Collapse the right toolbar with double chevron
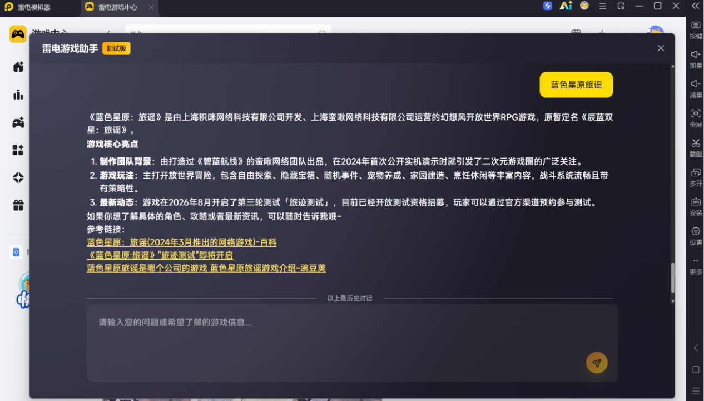This screenshot has height=401, width=704. [696, 6]
